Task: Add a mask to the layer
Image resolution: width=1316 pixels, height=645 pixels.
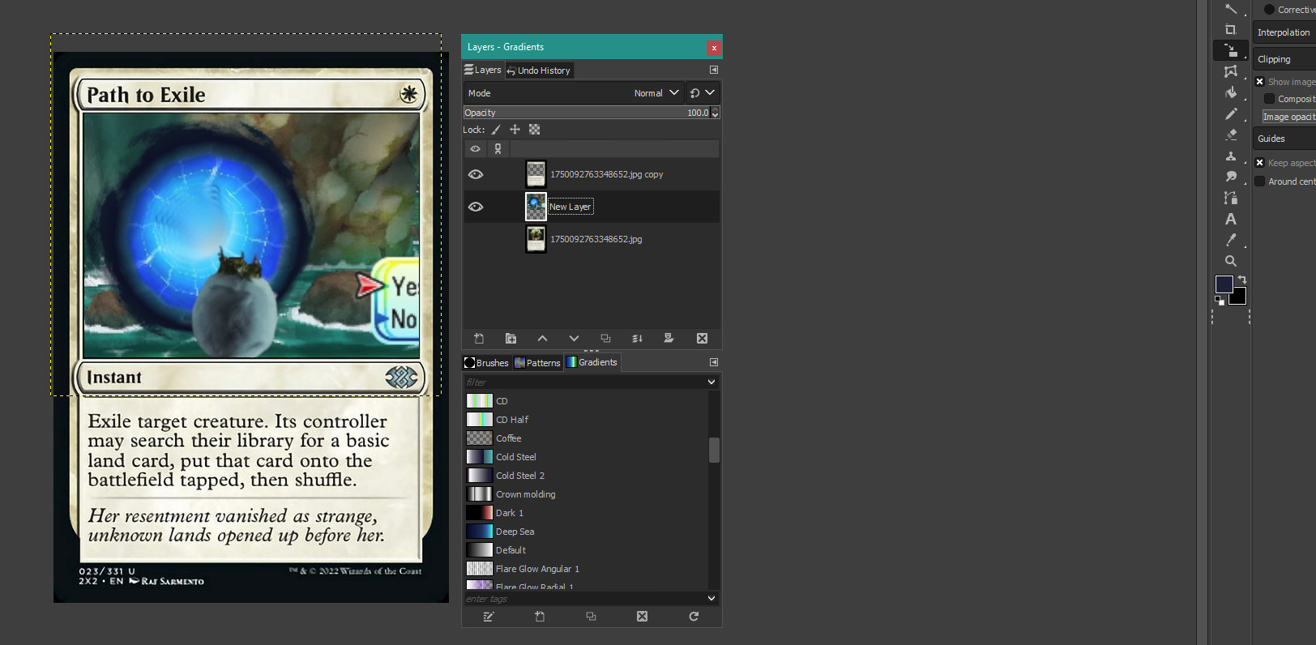Action: point(669,339)
